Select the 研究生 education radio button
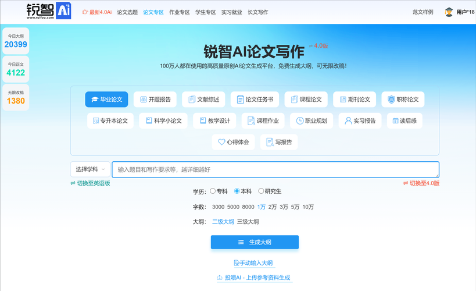Viewport: 476px width, 291px height. 261,191
